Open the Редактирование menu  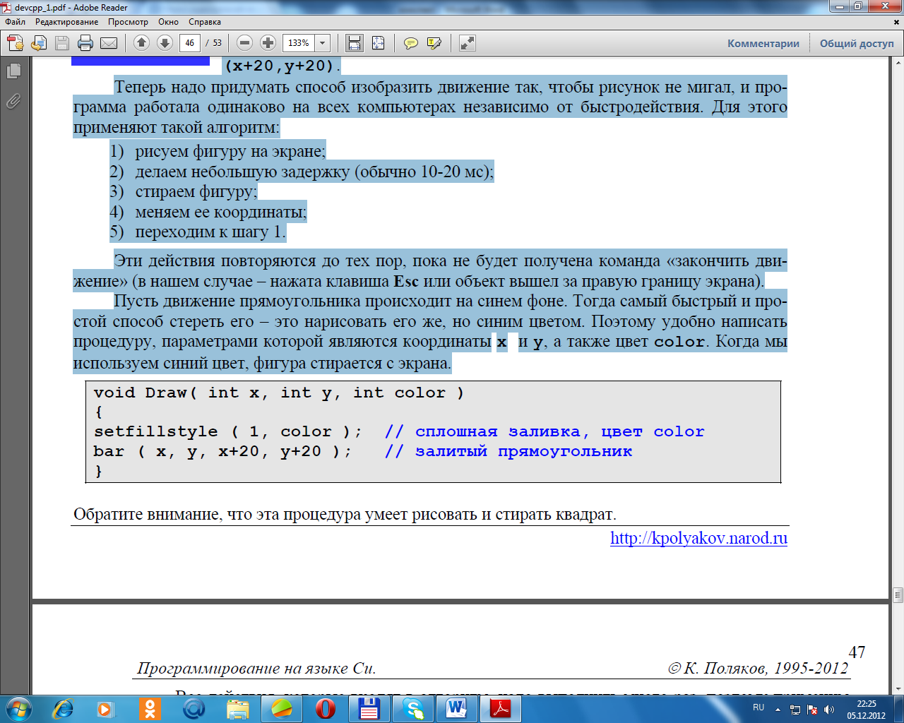pos(67,22)
